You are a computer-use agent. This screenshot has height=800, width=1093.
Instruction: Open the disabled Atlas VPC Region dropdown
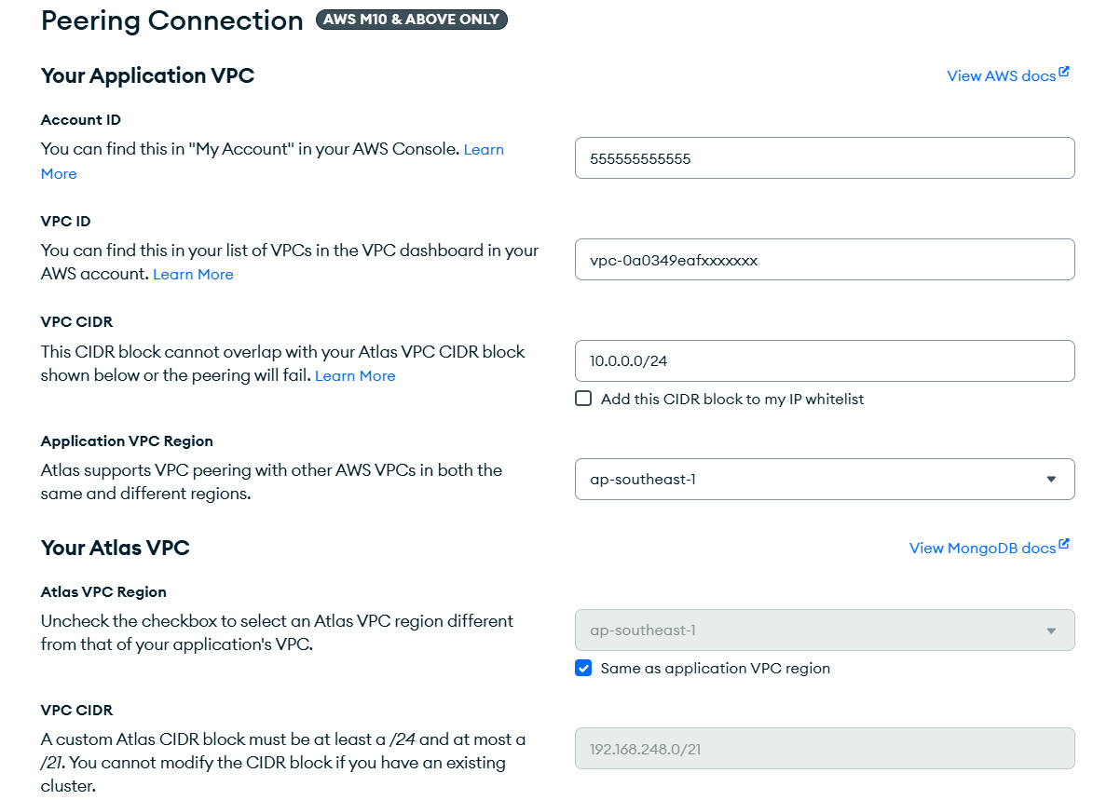point(825,631)
